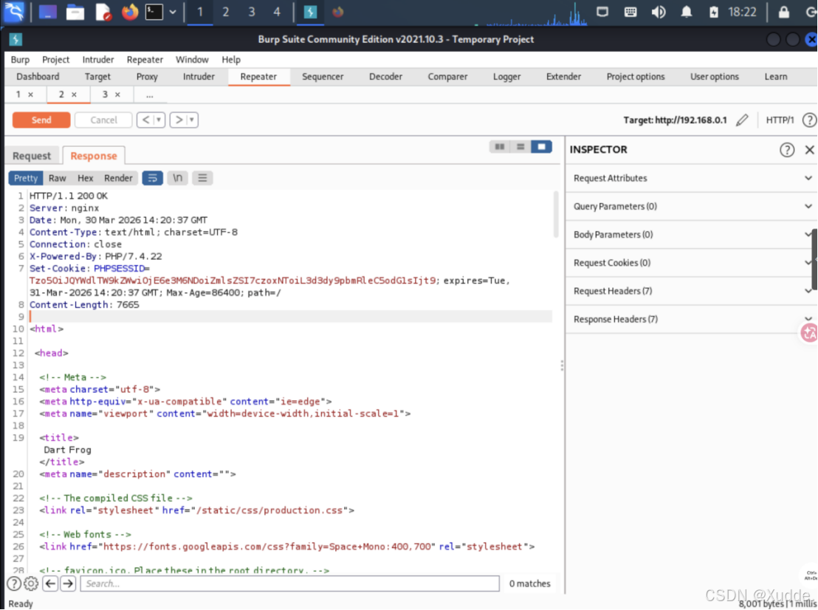Go to the Extender tab
818x610 pixels.
pos(563,77)
